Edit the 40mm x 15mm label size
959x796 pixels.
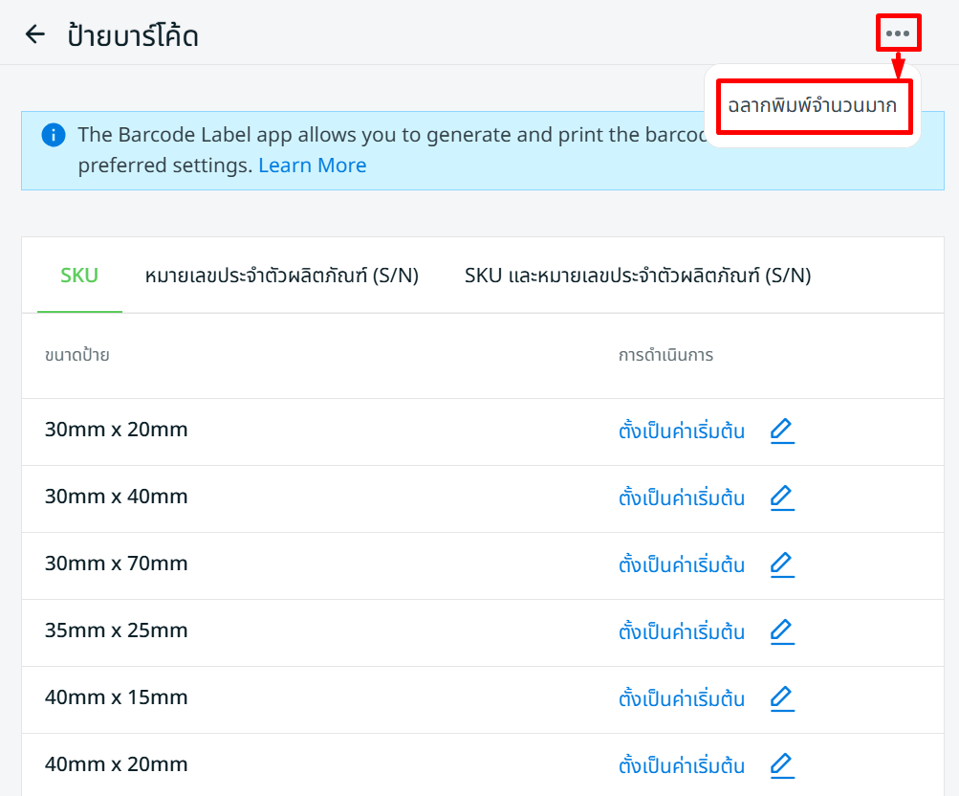point(782,698)
